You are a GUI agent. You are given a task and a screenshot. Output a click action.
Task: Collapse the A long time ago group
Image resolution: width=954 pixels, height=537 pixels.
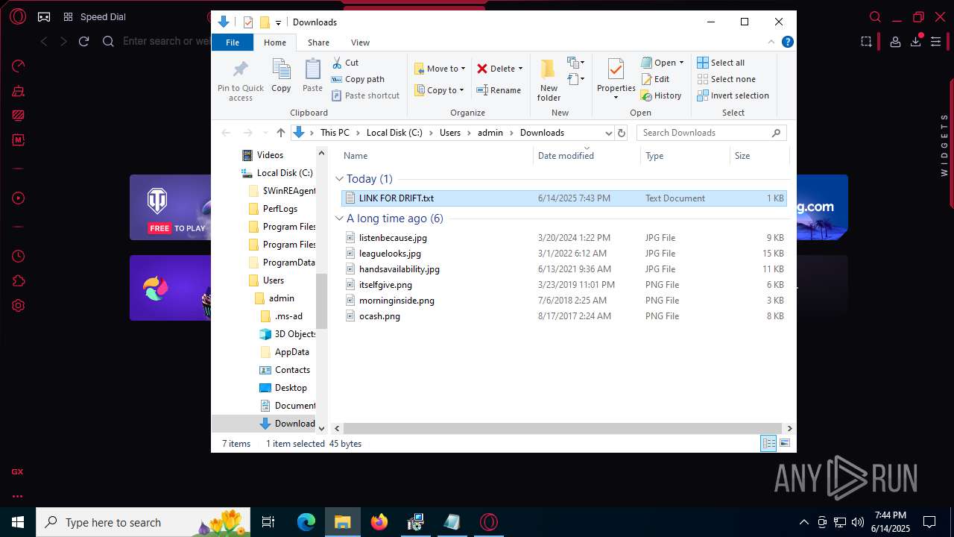339,219
